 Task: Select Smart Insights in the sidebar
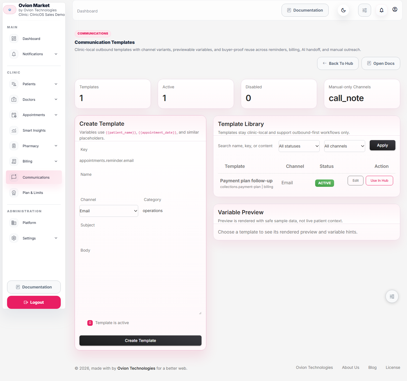(x=34, y=130)
